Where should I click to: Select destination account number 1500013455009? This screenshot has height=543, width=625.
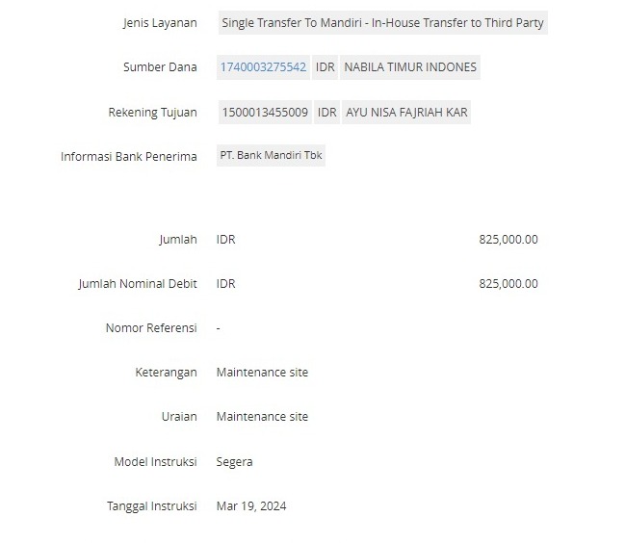pyautogui.click(x=265, y=113)
